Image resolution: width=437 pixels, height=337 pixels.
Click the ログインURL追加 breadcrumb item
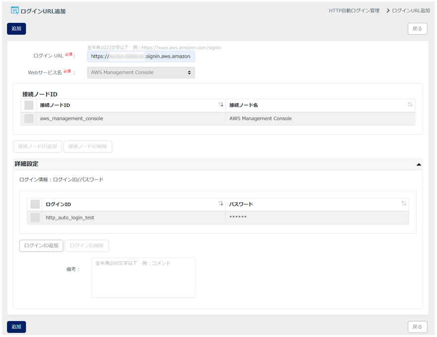click(411, 10)
